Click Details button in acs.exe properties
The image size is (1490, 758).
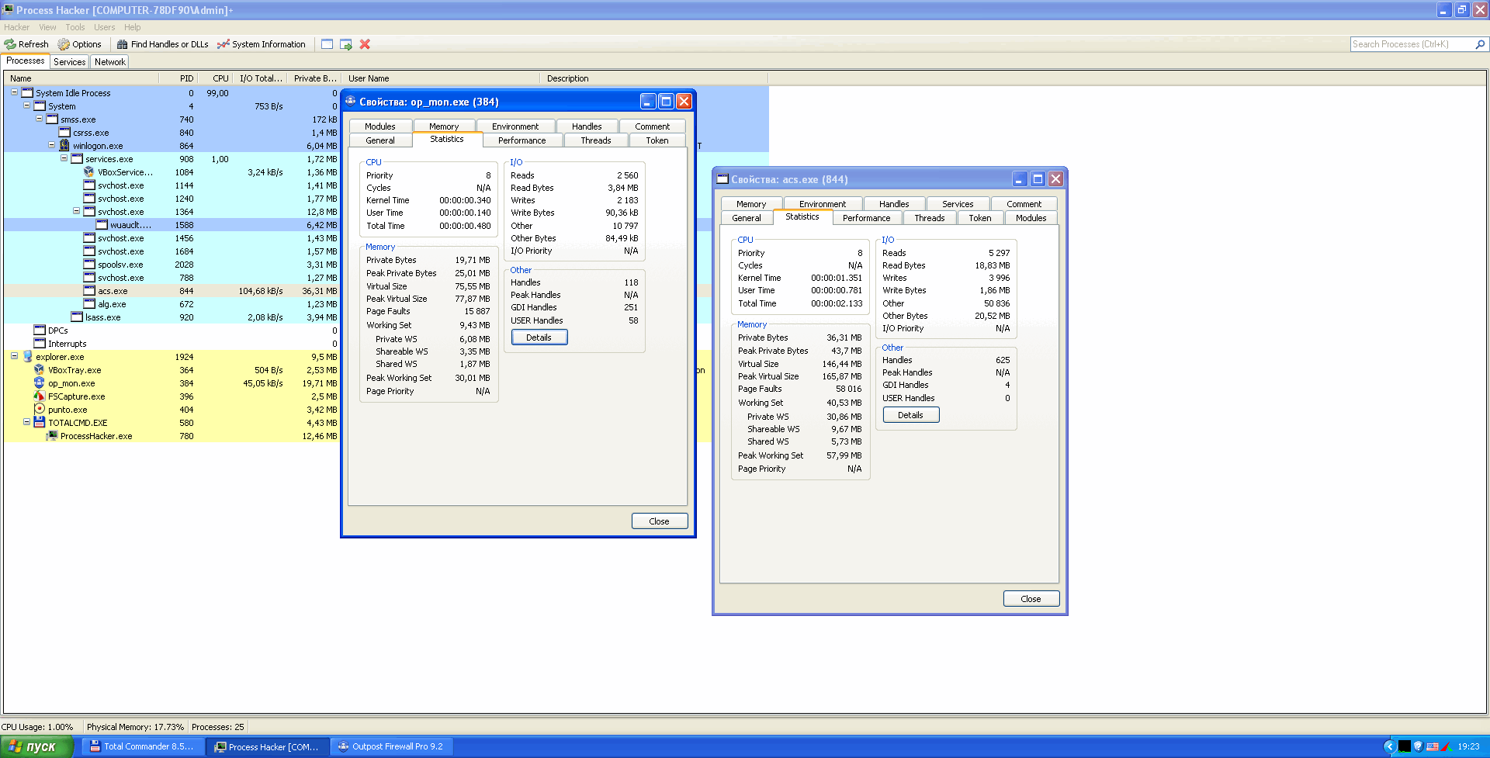pyautogui.click(x=910, y=415)
